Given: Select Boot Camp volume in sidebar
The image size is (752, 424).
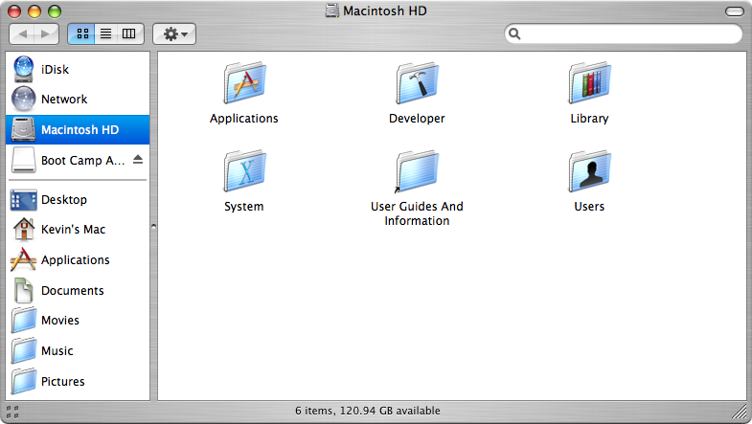Looking at the screenshot, I should tap(78, 160).
